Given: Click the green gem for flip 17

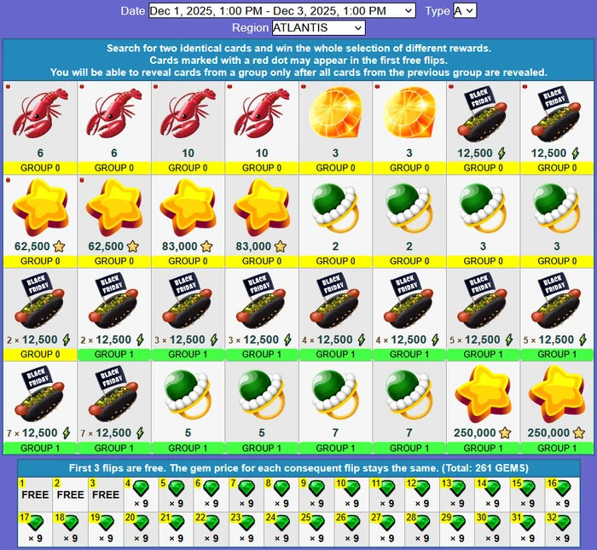Looking at the screenshot, I should tap(36, 523).
